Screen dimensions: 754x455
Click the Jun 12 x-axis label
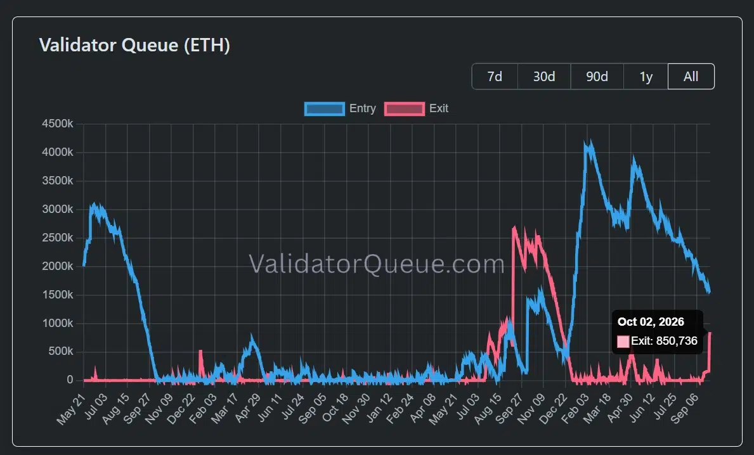coord(642,408)
